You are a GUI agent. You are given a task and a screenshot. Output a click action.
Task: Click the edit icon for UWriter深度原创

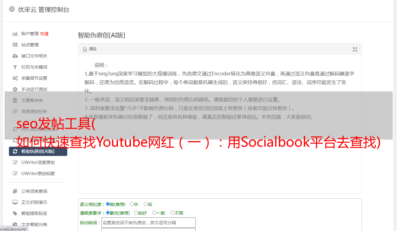[15, 162]
